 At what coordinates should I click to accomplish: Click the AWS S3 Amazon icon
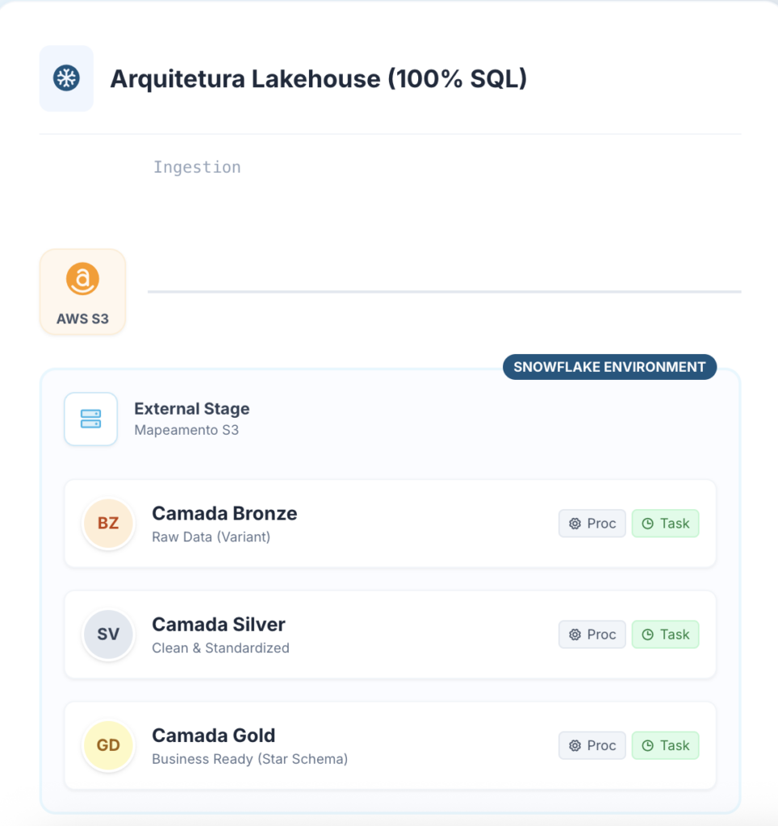click(x=82, y=280)
